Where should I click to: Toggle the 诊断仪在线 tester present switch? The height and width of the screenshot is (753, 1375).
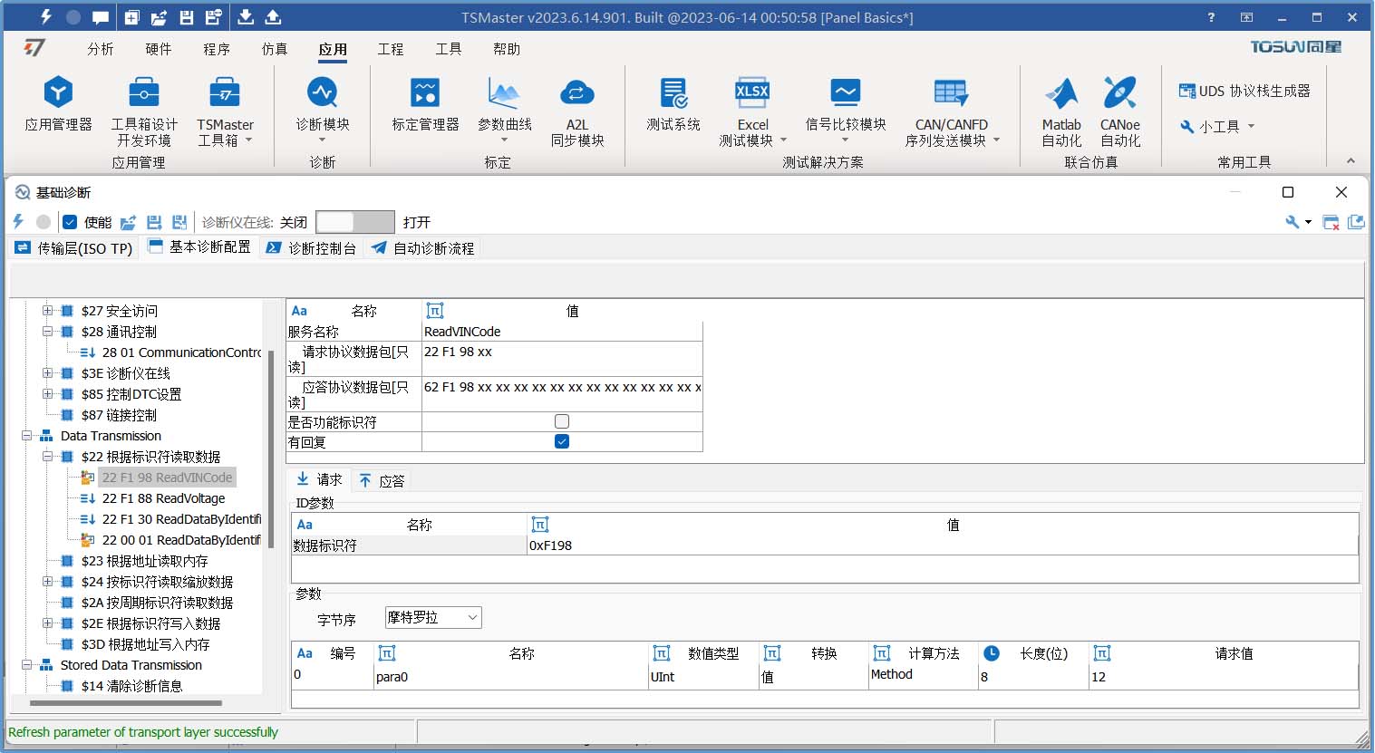coord(355,222)
